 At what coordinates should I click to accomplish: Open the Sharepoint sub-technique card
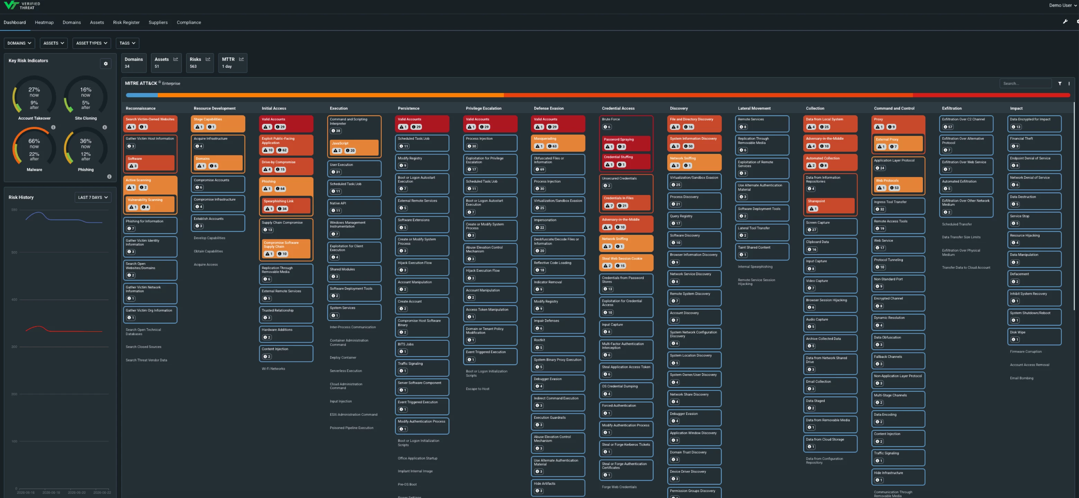(x=830, y=205)
